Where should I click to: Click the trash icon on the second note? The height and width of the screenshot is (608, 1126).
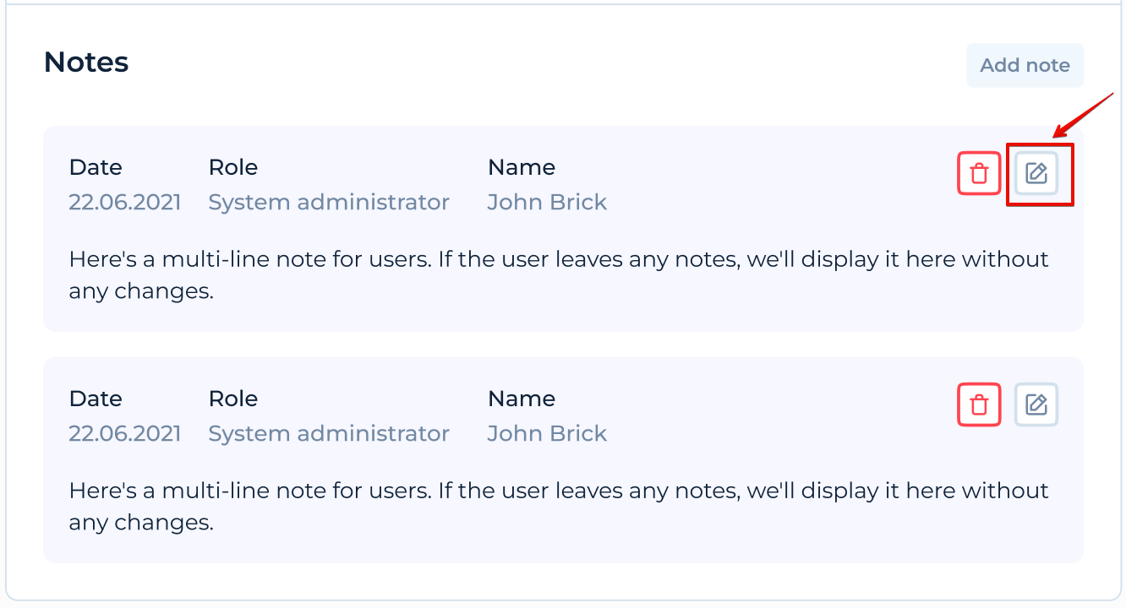[x=979, y=404]
